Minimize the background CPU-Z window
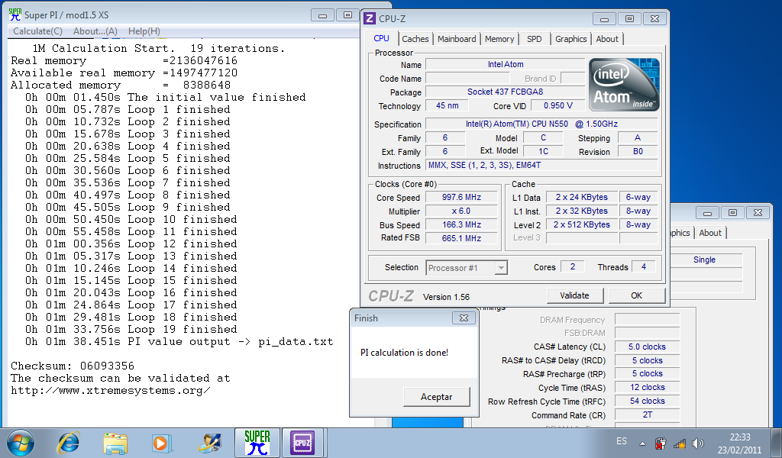This screenshot has width=782, height=458. 707,213
